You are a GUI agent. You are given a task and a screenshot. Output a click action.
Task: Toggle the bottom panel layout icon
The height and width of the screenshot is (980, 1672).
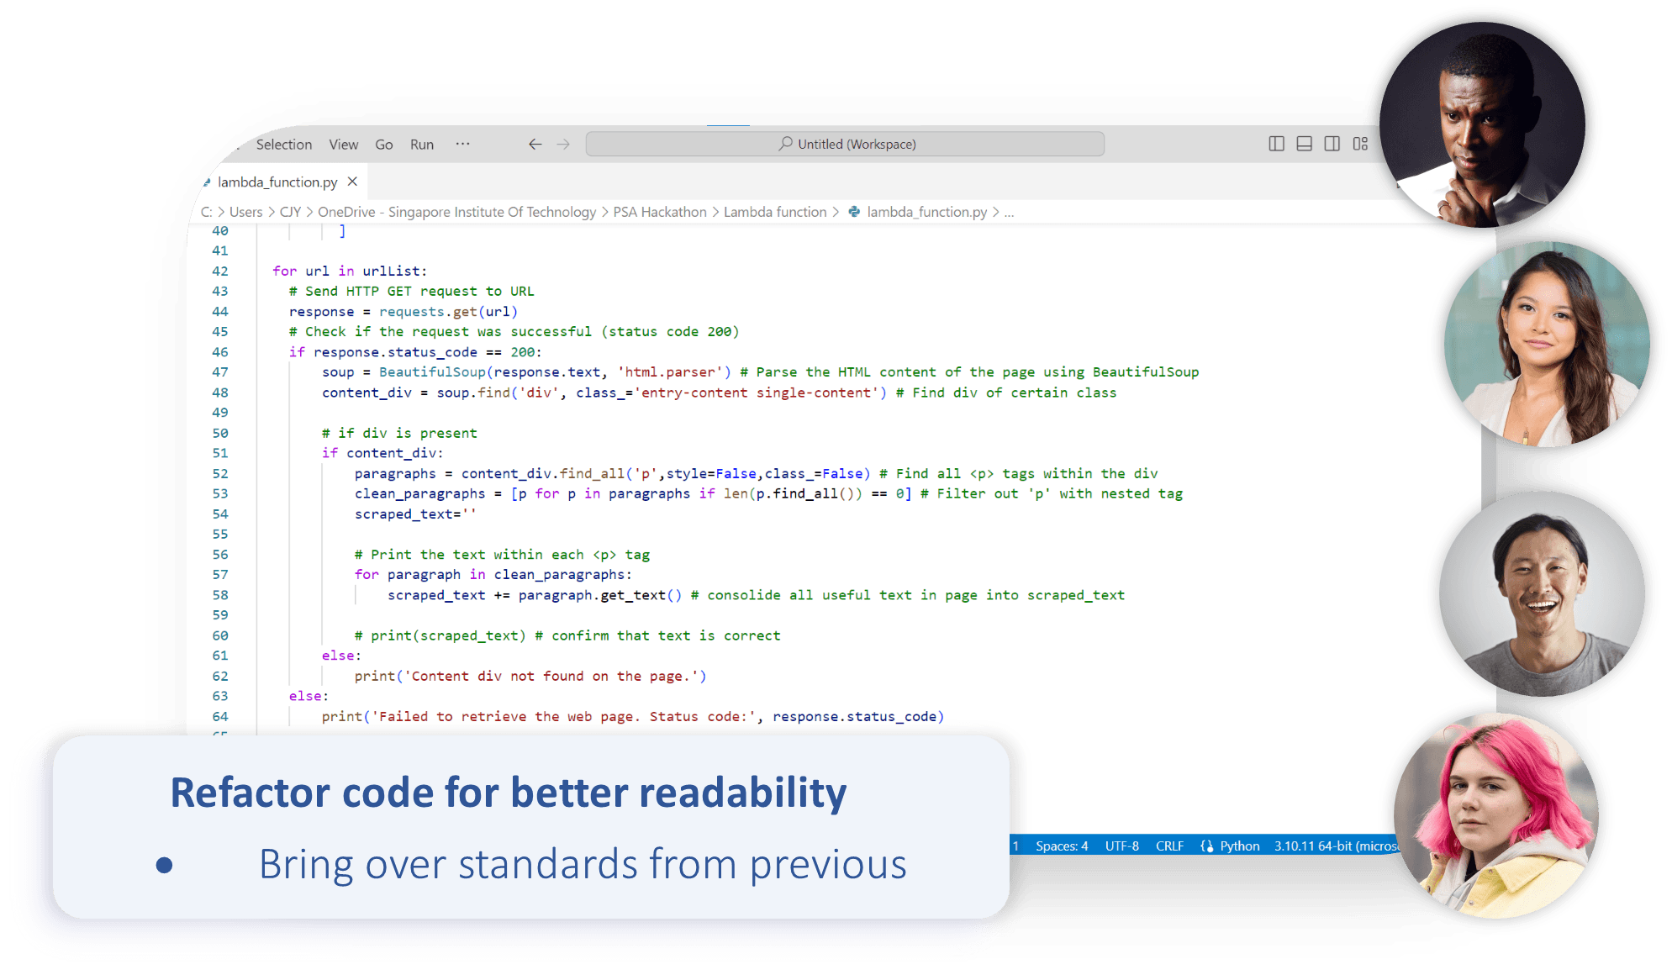[1304, 144]
